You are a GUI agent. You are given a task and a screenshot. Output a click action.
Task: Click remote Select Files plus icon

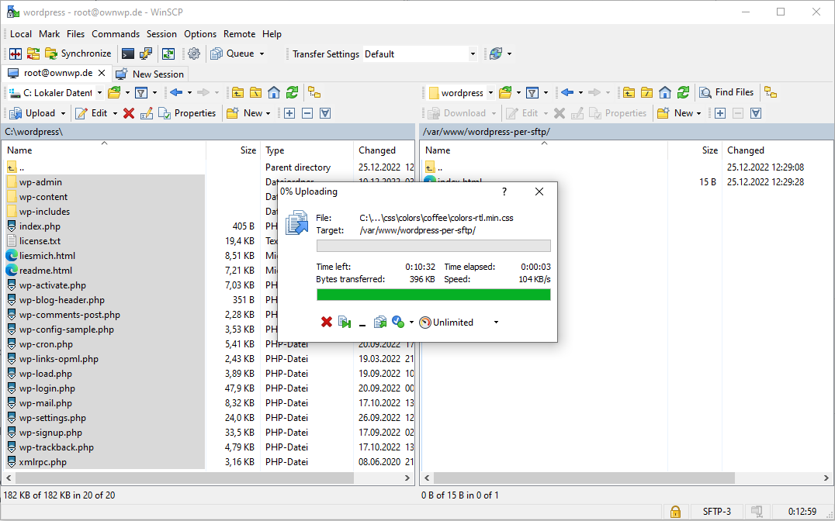(x=720, y=113)
